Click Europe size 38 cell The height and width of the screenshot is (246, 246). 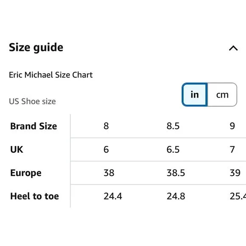click(x=109, y=173)
